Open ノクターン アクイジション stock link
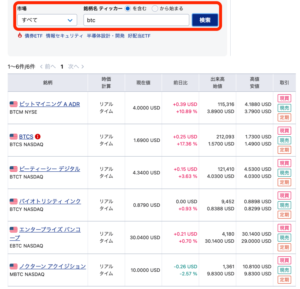The image size is (300, 289). click(x=52, y=266)
